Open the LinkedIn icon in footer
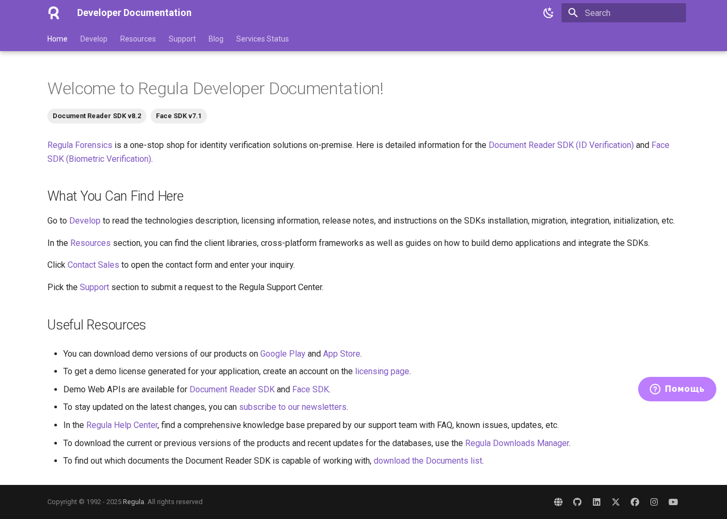 pyautogui.click(x=597, y=502)
